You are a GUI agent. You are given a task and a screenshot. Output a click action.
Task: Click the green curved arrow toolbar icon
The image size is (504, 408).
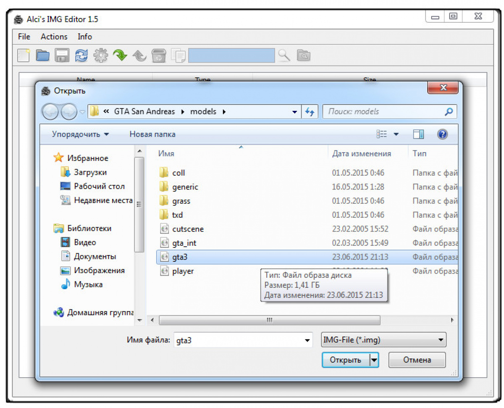pyautogui.click(x=120, y=55)
